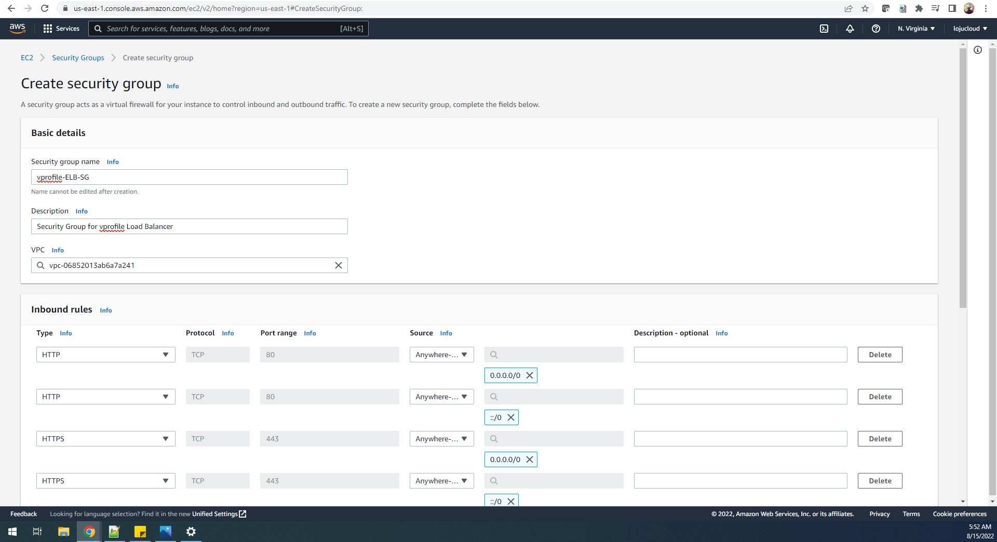This screenshot has width=997, height=542.
Task: Delete the first HTTP inbound rule
Action: pos(880,355)
